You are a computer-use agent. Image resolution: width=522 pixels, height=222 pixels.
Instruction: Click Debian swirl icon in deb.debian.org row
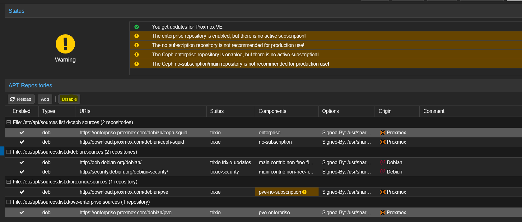click(383, 162)
